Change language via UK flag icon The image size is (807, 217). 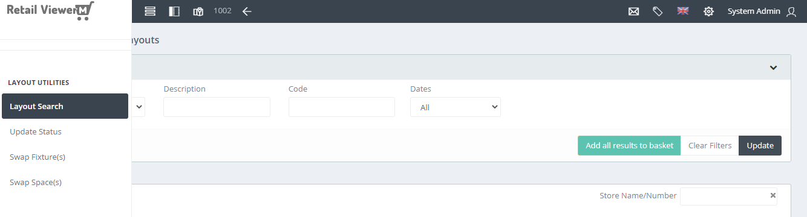click(683, 11)
